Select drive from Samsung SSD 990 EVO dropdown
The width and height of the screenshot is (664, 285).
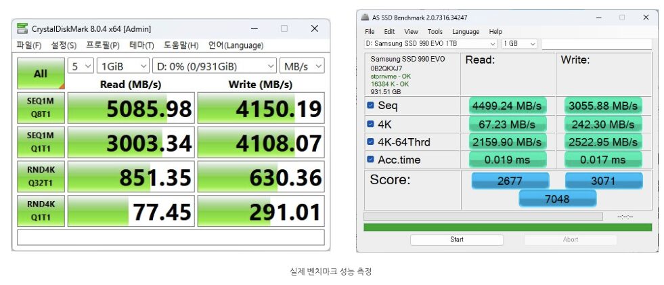coord(430,44)
